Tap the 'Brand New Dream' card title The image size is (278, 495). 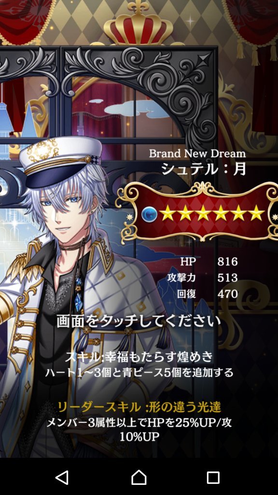tap(197, 154)
